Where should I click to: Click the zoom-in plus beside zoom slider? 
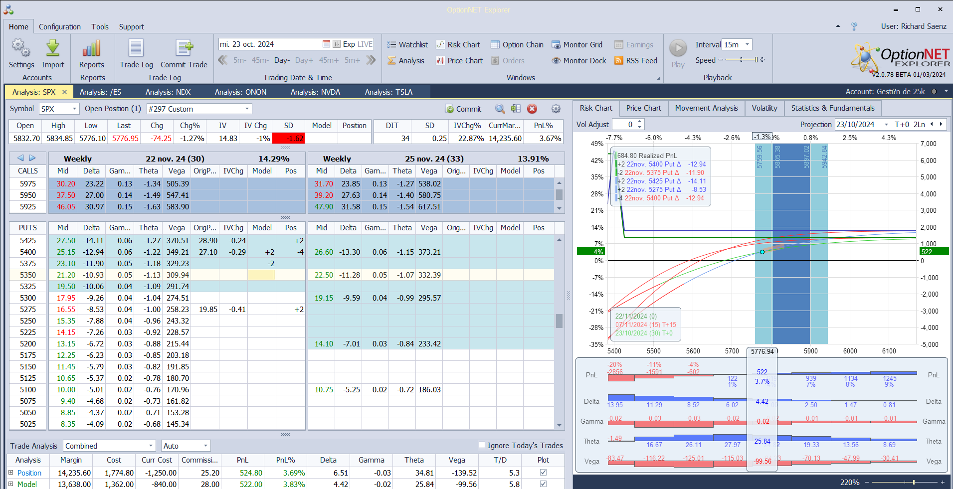pyautogui.click(x=943, y=483)
